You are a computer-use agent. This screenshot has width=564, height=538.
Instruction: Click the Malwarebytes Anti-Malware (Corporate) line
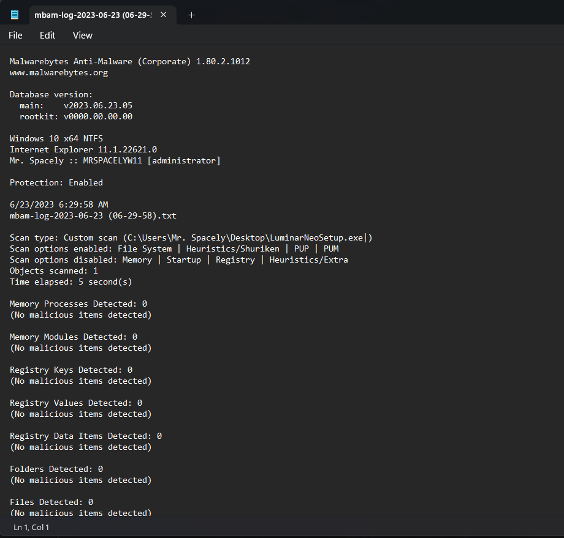tap(130, 61)
